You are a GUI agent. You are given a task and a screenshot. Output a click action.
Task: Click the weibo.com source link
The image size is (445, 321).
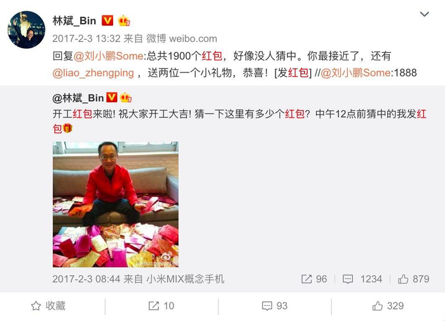coord(193,39)
